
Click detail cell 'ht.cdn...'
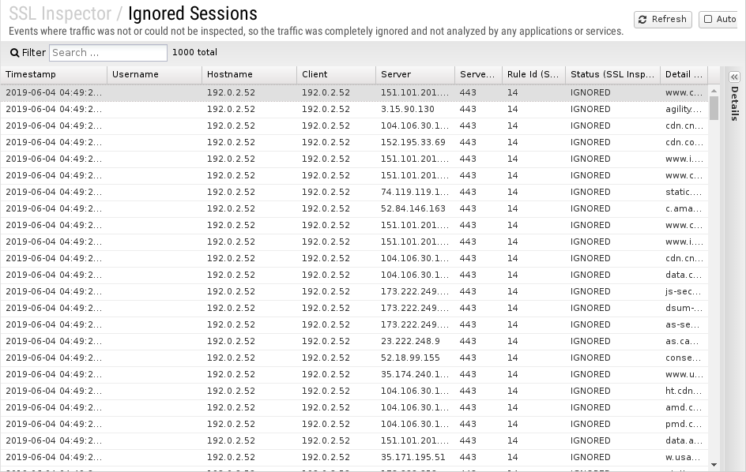684,391
